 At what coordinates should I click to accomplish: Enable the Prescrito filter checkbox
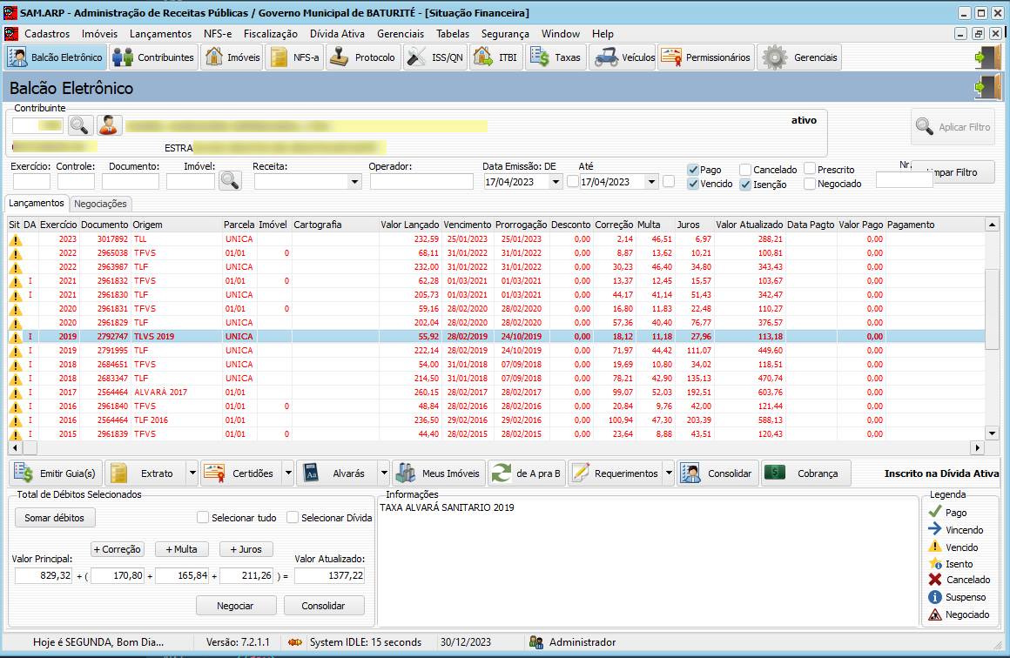coord(810,170)
